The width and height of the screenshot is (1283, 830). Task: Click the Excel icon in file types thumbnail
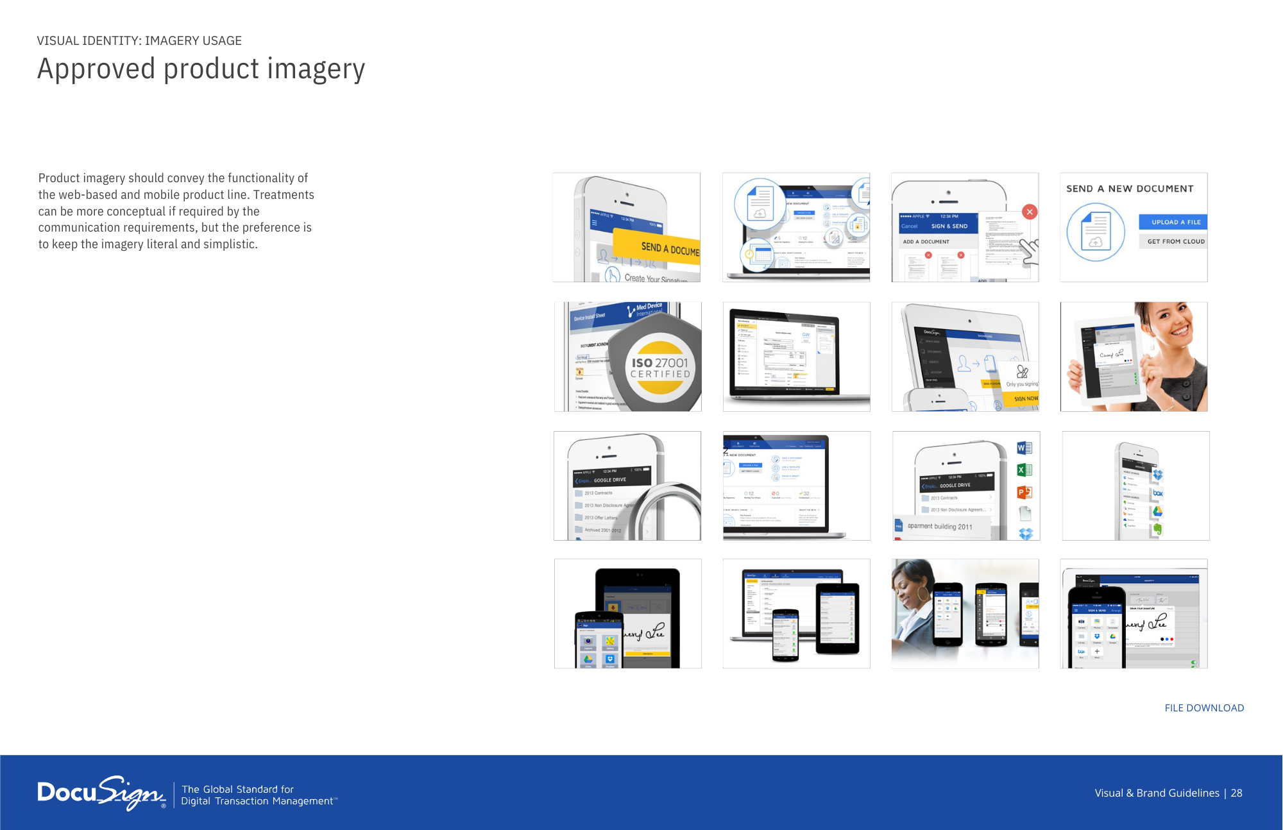click(x=1024, y=470)
